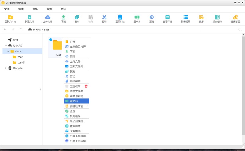
Task: Click the search magnifier icon
Action: click(x=240, y=29)
